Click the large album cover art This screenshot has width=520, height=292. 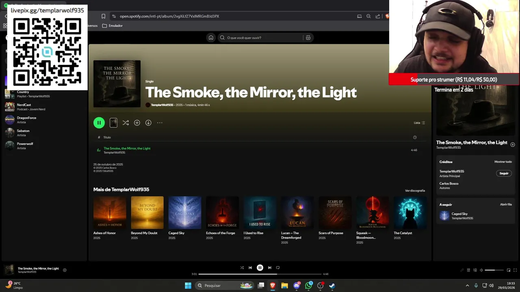click(x=117, y=84)
